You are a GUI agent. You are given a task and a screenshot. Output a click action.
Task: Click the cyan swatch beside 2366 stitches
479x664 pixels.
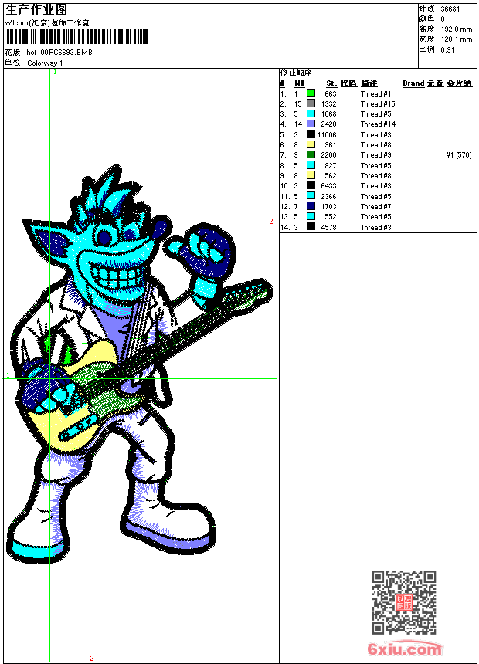point(311,195)
